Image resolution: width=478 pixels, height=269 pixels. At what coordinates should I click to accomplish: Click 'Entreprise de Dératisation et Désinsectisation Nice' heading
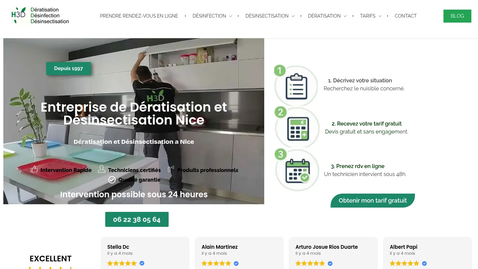134,113
